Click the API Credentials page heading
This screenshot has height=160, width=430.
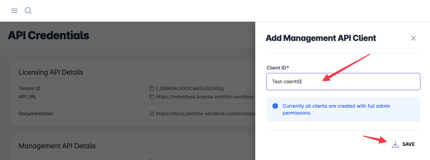click(x=49, y=35)
